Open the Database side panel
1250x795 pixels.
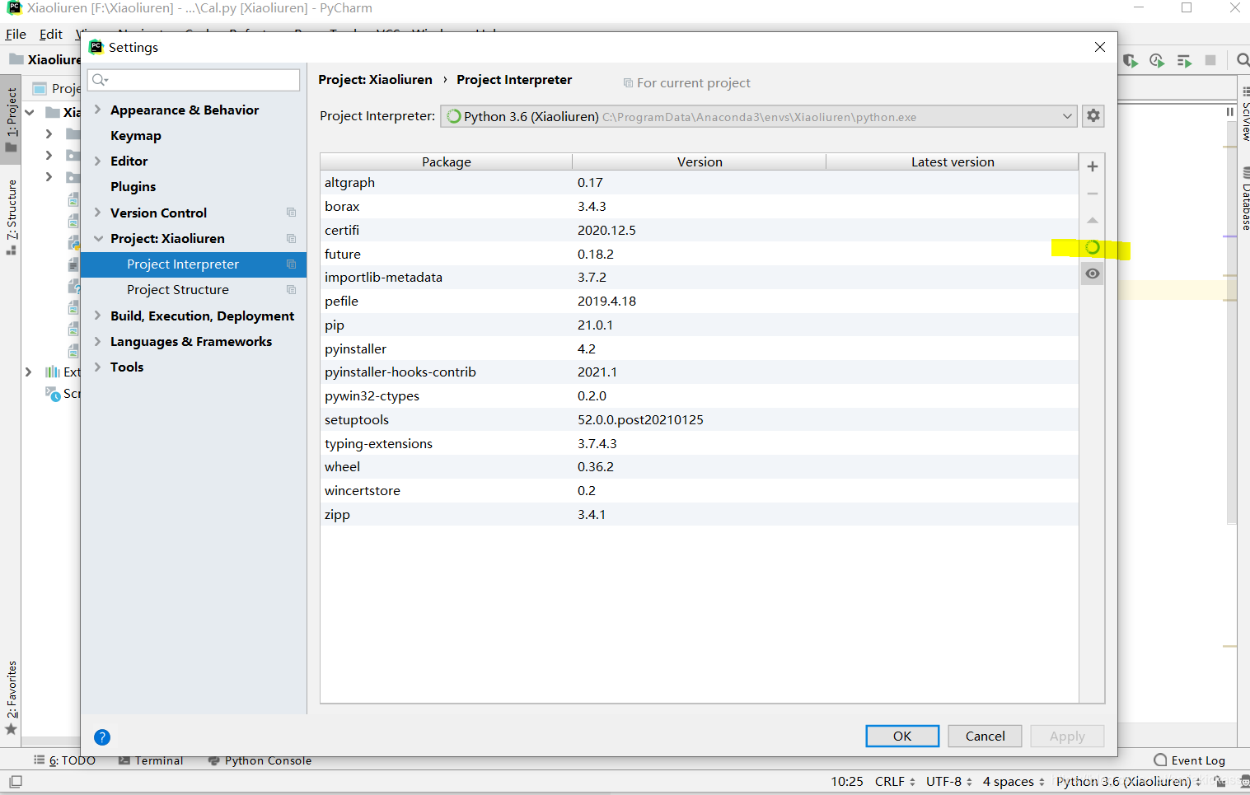[x=1245, y=199]
